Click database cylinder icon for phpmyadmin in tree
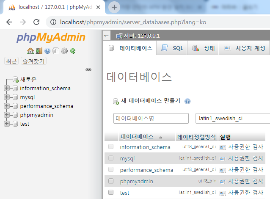This screenshot has height=199, width=270. pos(15,115)
